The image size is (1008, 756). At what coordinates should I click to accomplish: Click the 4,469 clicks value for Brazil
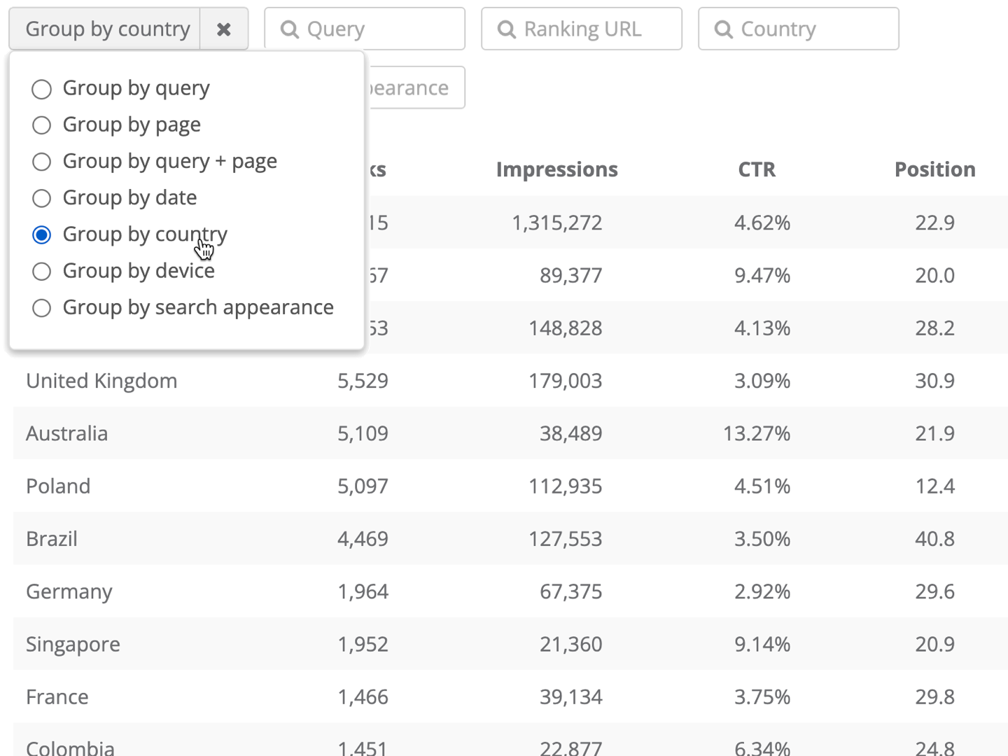pyautogui.click(x=363, y=539)
